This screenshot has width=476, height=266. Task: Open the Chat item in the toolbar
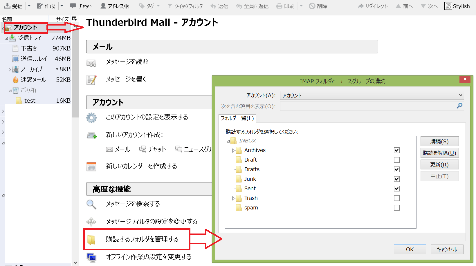(81, 6)
